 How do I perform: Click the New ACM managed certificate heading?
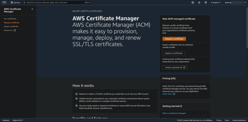point(179,19)
